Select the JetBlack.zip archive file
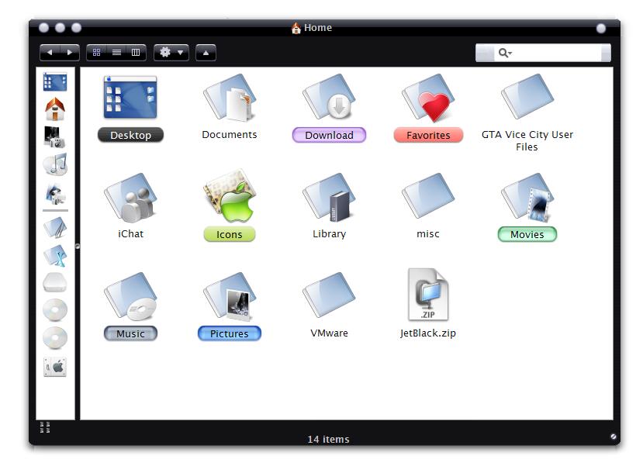Viewport: 643px width, 466px height. click(427, 304)
